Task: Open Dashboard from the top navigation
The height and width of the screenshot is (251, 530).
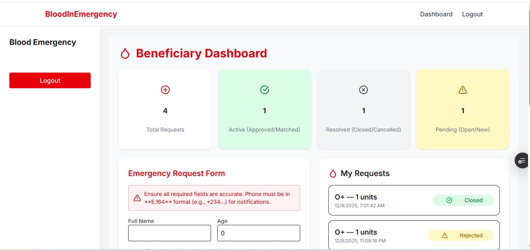Action: [436, 14]
